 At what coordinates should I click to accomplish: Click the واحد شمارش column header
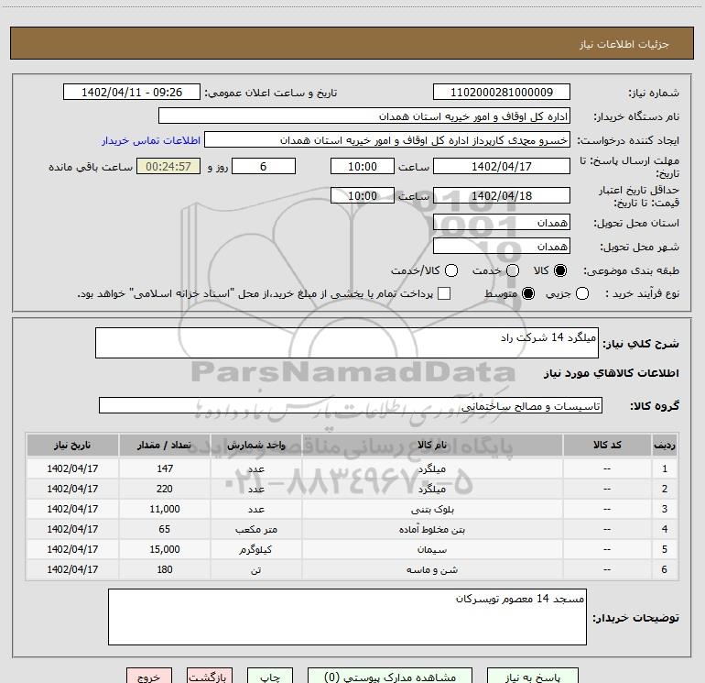click(x=255, y=445)
